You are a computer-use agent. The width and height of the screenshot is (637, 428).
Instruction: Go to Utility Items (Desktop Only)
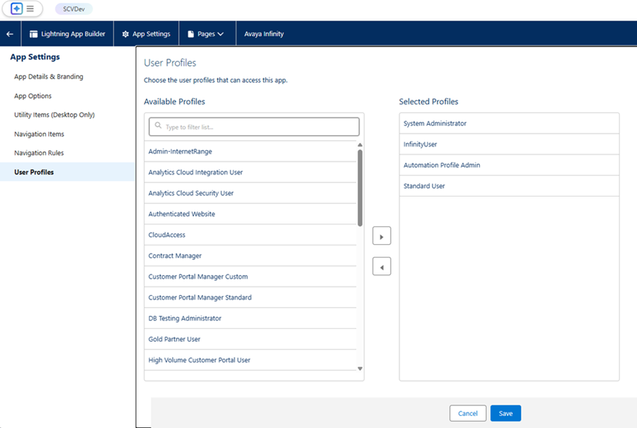click(54, 115)
